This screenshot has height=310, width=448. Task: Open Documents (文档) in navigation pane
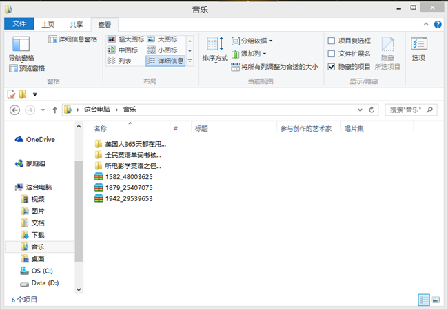[x=32, y=223]
